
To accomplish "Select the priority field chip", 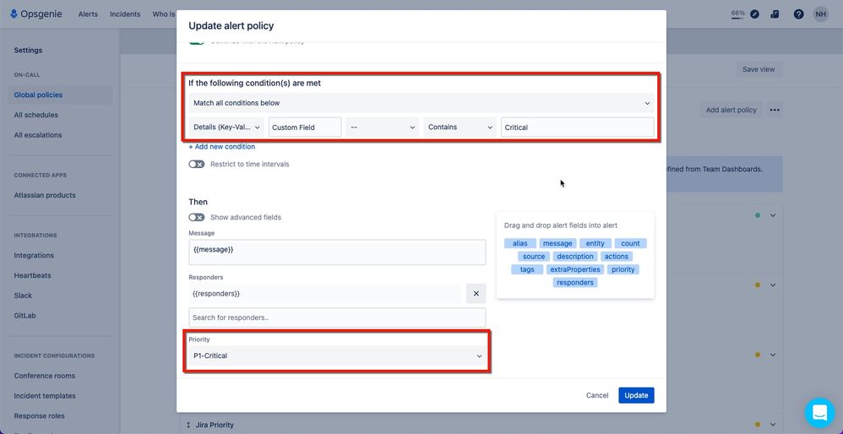I will pos(623,269).
